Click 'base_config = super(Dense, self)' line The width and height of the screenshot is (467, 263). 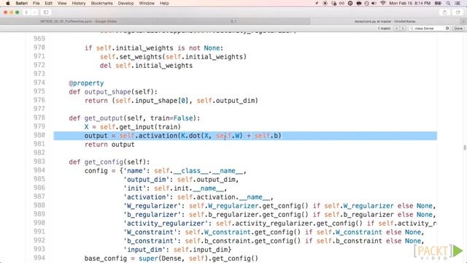pos(171,259)
